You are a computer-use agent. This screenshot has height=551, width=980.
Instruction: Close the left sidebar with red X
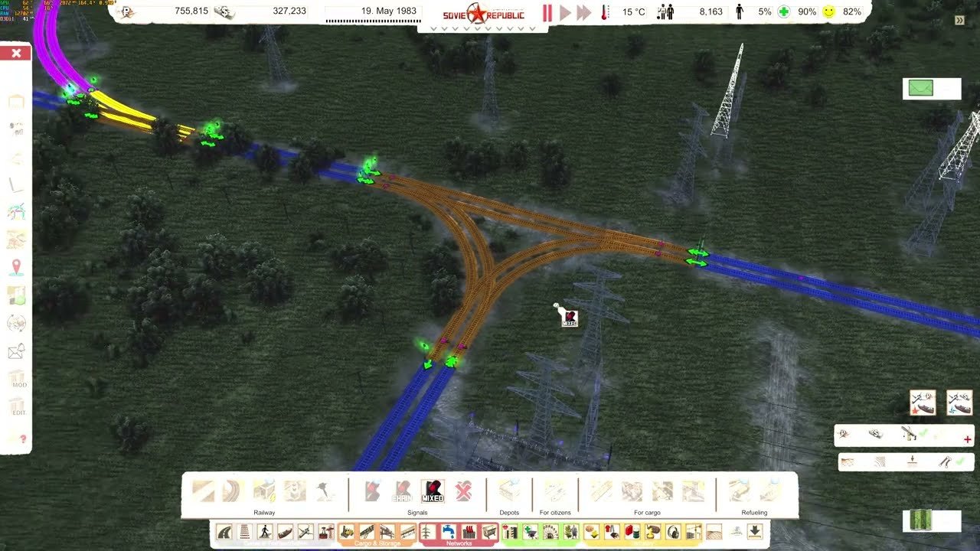[x=16, y=53]
